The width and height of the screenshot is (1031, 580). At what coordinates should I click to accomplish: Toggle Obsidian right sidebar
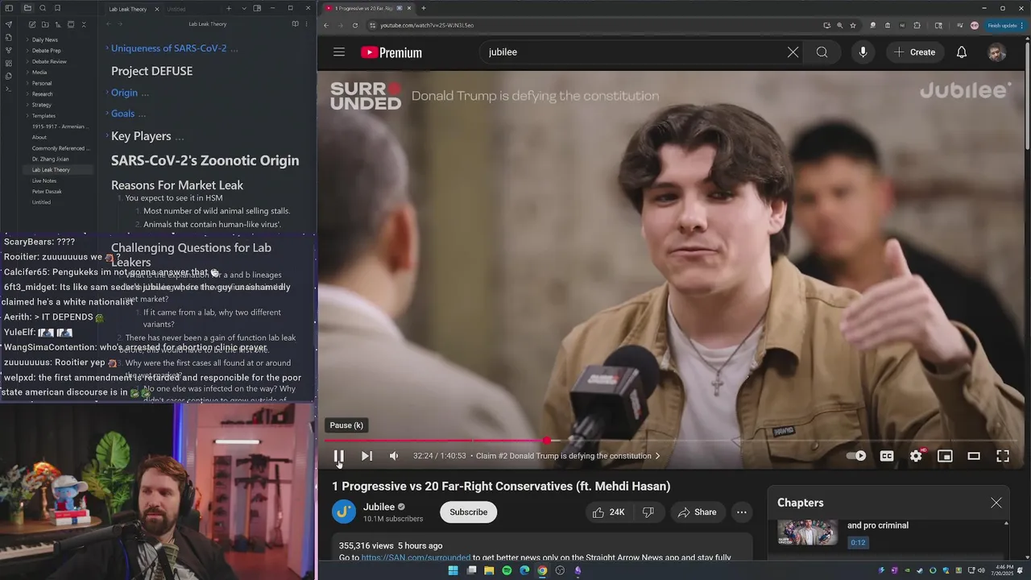click(257, 8)
